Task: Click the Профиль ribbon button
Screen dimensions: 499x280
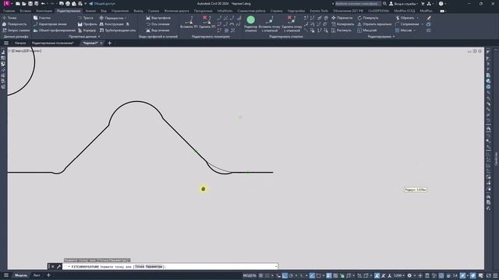Action: coord(87,24)
